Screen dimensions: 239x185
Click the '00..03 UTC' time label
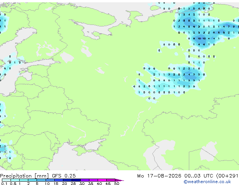[199, 176]
